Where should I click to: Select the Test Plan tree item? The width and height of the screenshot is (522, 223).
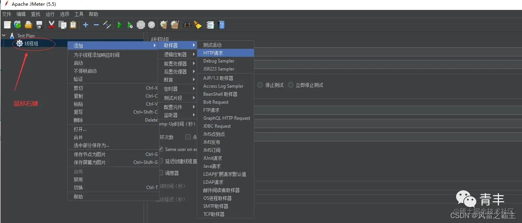pyautogui.click(x=26, y=36)
